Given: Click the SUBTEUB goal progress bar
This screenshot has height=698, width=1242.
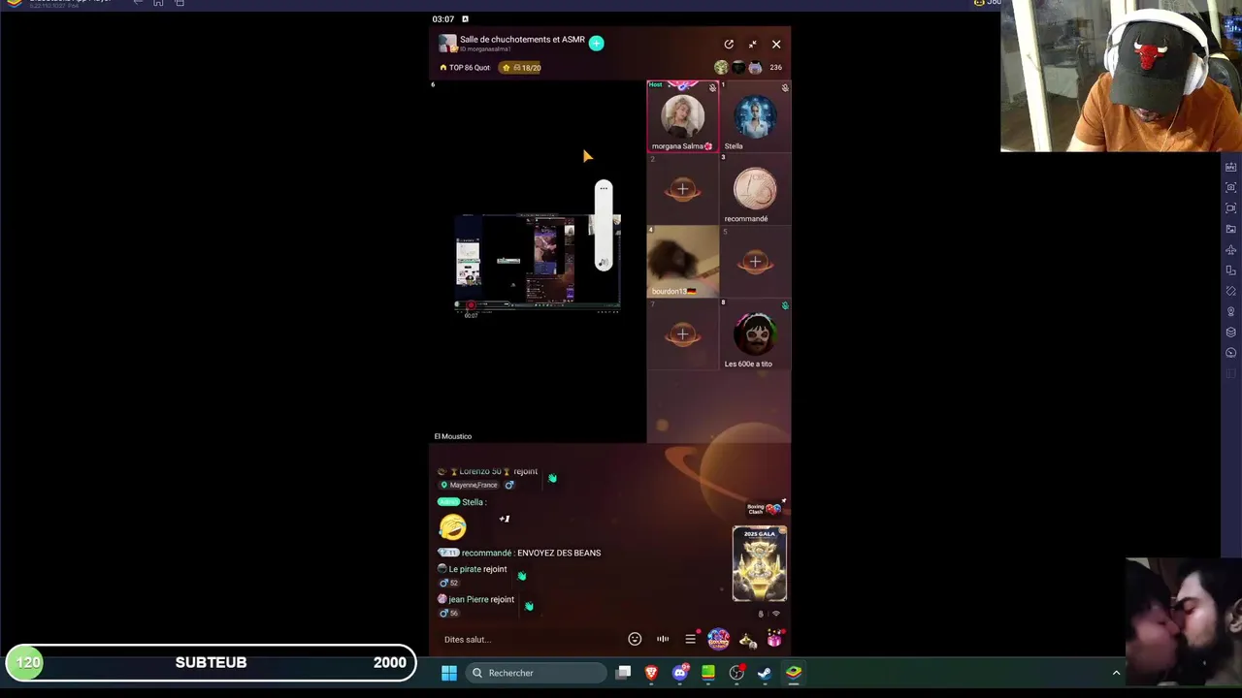Looking at the screenshot, I should click(211, 663).
